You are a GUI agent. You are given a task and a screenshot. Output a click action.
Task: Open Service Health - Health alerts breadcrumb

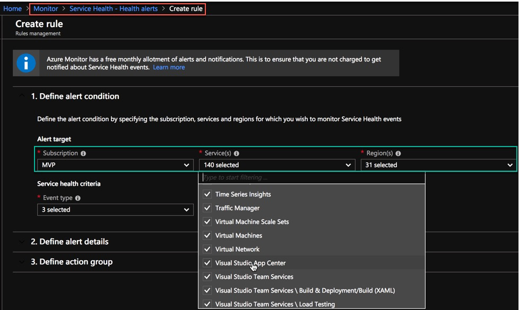tap(114, 8)
